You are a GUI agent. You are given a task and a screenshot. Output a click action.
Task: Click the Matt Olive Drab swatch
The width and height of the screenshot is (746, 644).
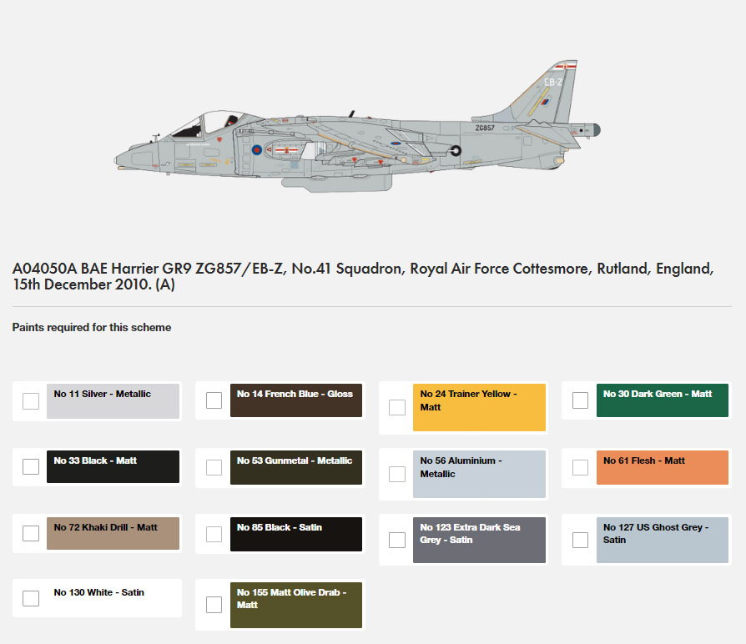[x=296, y=605]
